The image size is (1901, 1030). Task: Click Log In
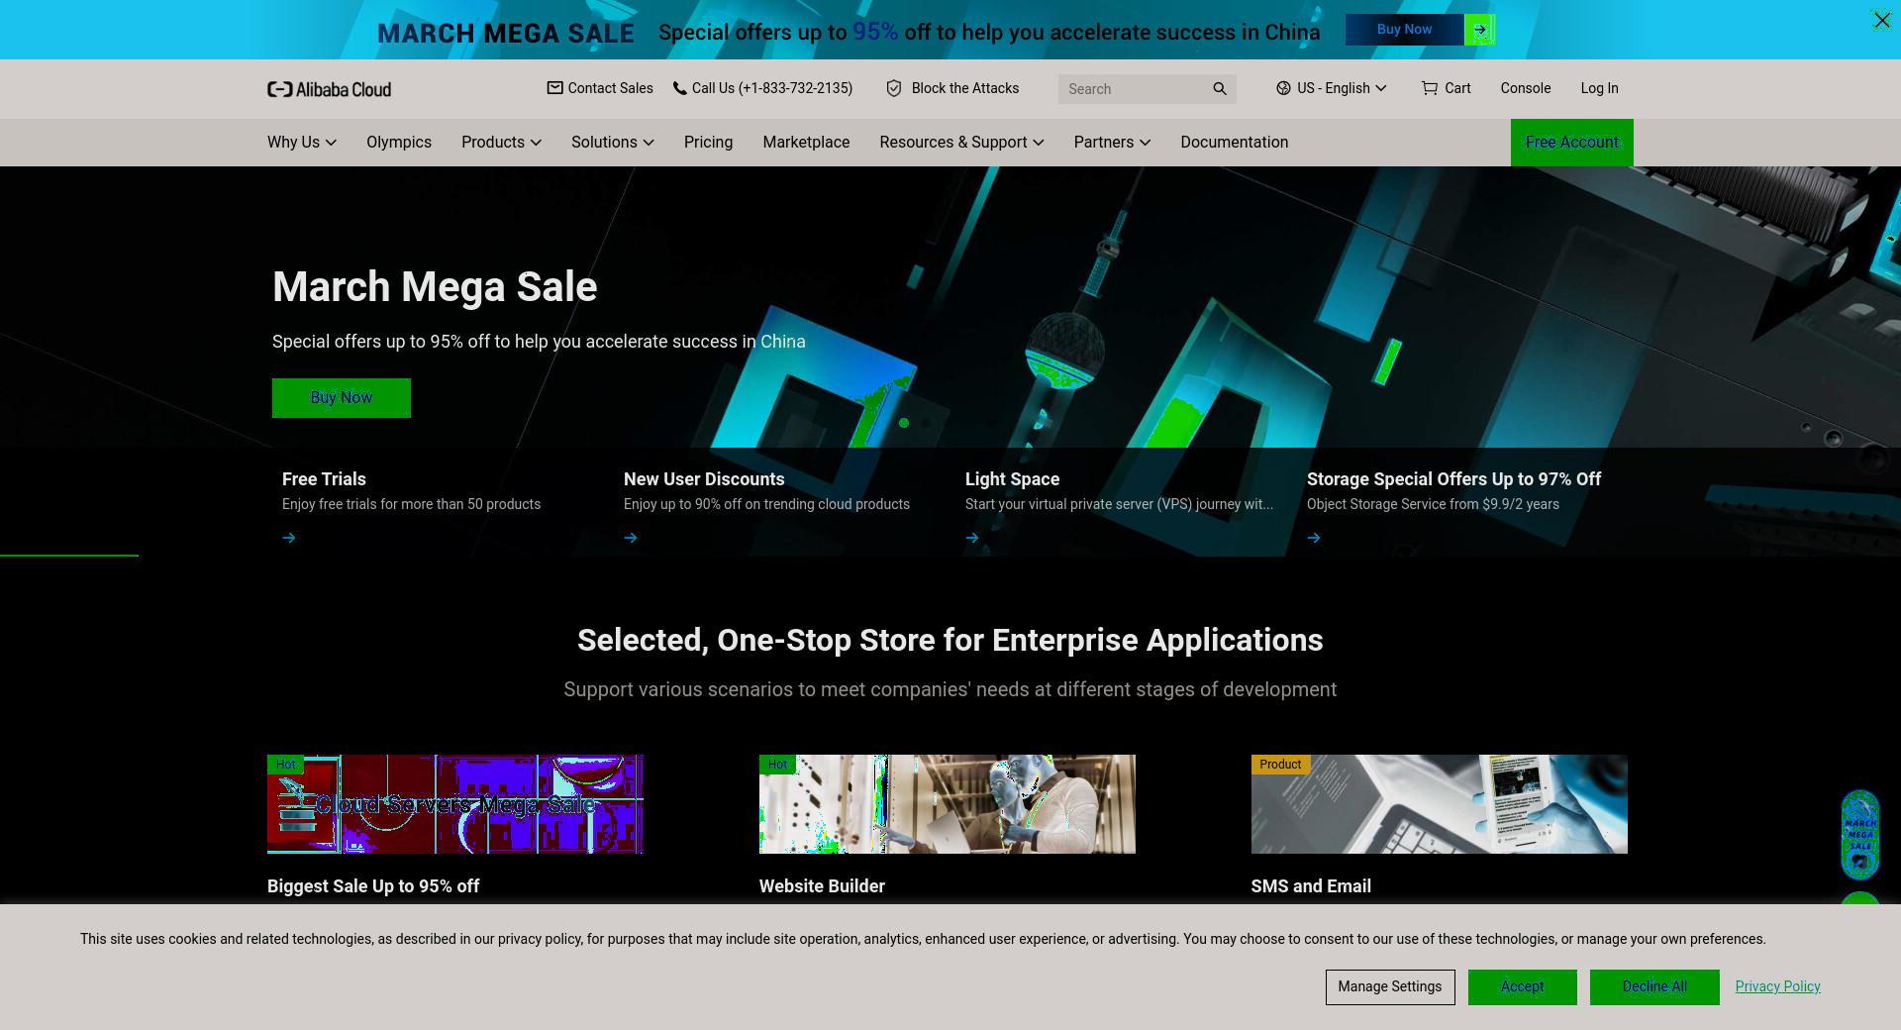(1599, 88)
